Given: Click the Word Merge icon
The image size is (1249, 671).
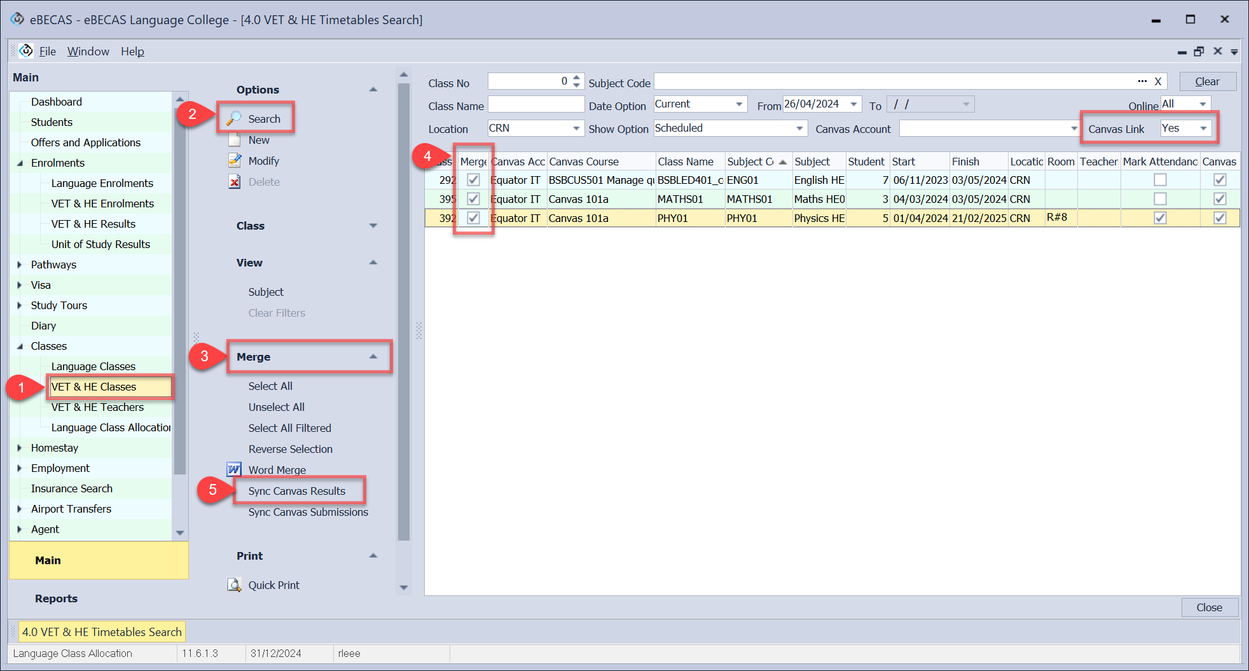Looking at the screenshot, I should 234,469.
